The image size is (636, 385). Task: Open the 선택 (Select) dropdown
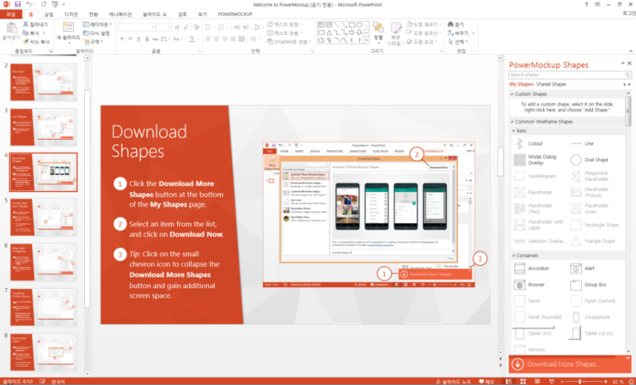click(x=458, y=42)
